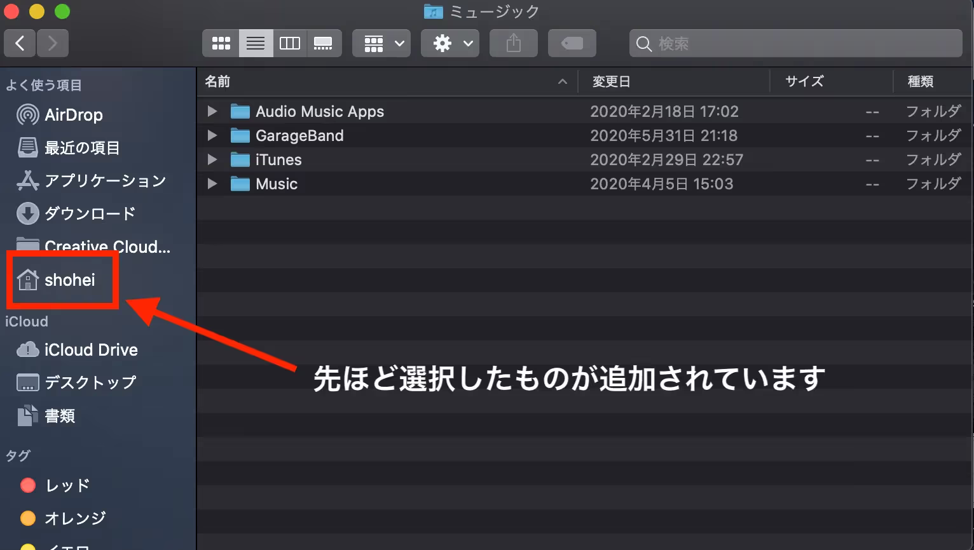Switch to list view
Viewport: 974px width, 550px height.
(x=256, y=43)
